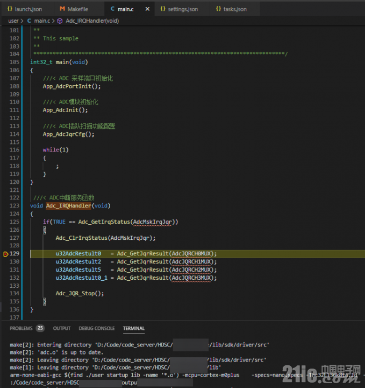This screenshot has height=388, width=365.
Task: Click Adc_GetIrqStatus on line 125
Action: (x=104, y=221)
